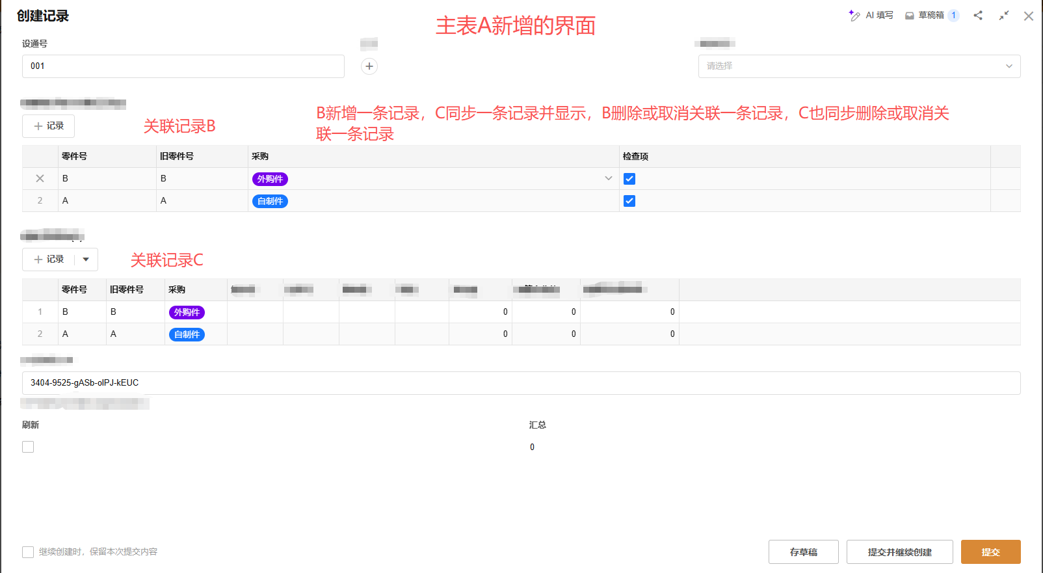
Task: Click the 设通号 input field containing 001
Action: pyautogui.click(x=183, y=66)
